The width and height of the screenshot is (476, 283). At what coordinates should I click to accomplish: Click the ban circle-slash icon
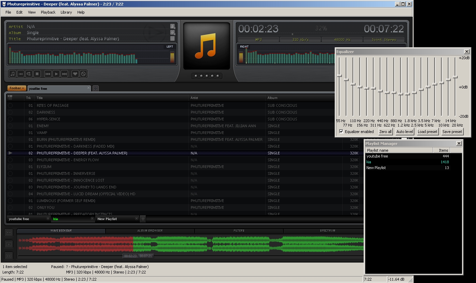click(x=83, y=74)
